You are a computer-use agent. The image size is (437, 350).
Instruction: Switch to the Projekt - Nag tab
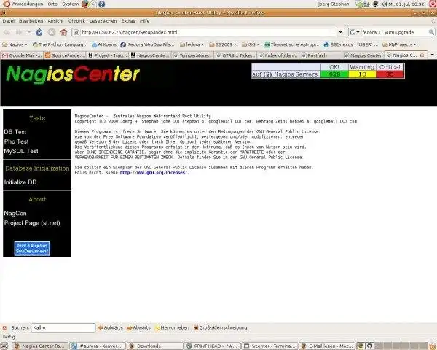click(x=108, y=55)
